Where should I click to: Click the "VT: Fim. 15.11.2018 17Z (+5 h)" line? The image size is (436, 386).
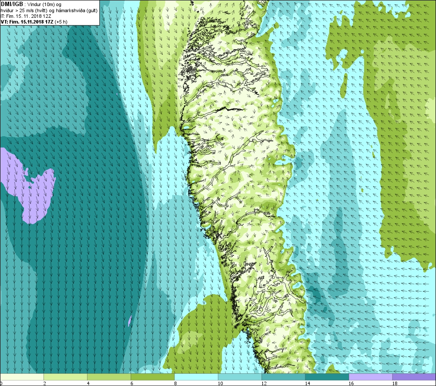pos(34,22)
